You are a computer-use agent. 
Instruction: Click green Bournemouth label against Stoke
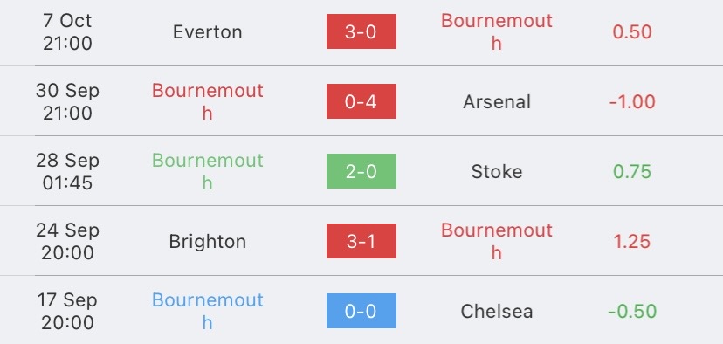coord(208,171)
